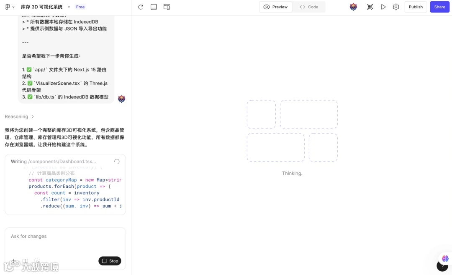The image size is (452, 275).
Task: Expand the project name dropdown chevron
Action: (x=69, y=7)
